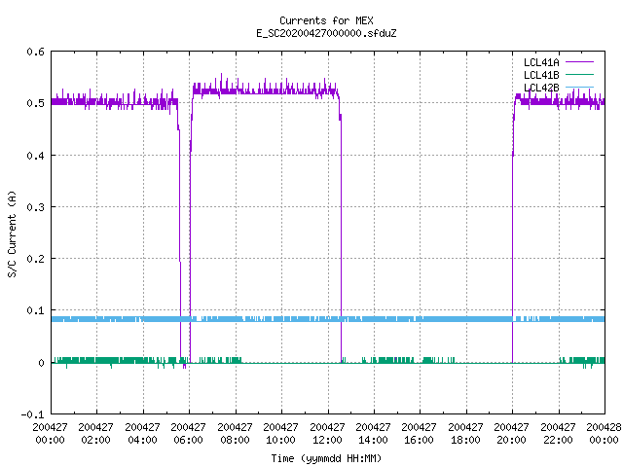Viewport: 623px width, 467px height.
Task: Click the chart title 'Currents for MEX'
Action: (326, 20)
